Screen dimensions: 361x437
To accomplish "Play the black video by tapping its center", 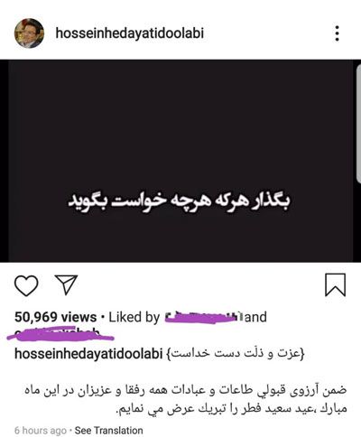I will pos(180,161).
